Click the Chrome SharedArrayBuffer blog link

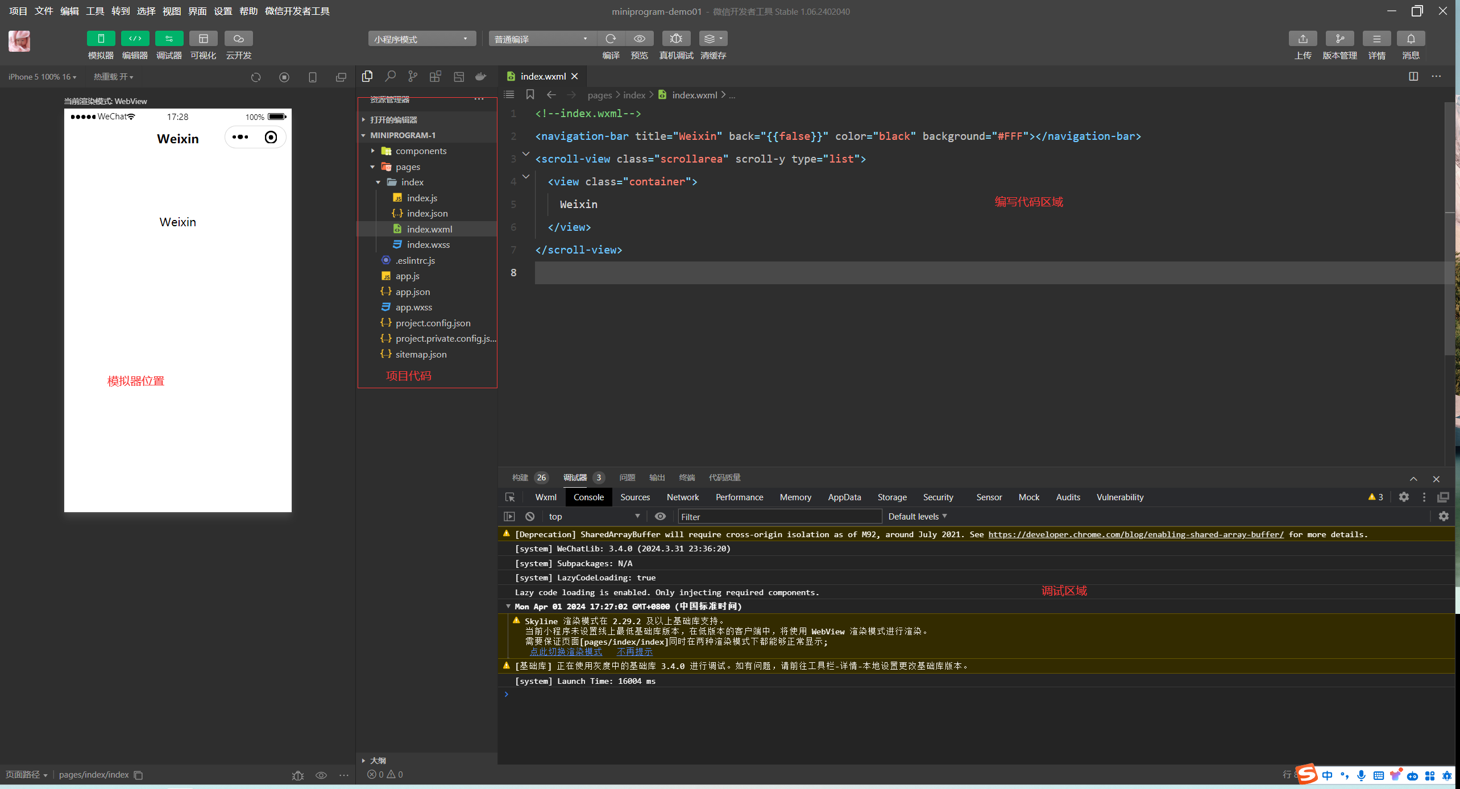click(1135, 534)
